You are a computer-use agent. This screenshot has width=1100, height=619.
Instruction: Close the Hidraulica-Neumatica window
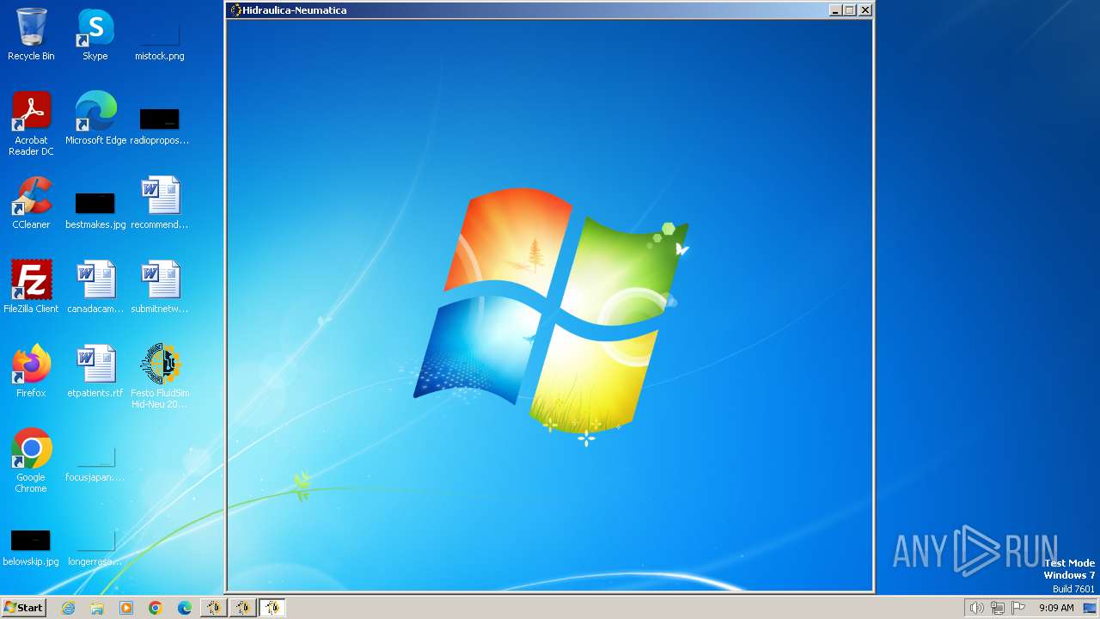click(865, 10)
